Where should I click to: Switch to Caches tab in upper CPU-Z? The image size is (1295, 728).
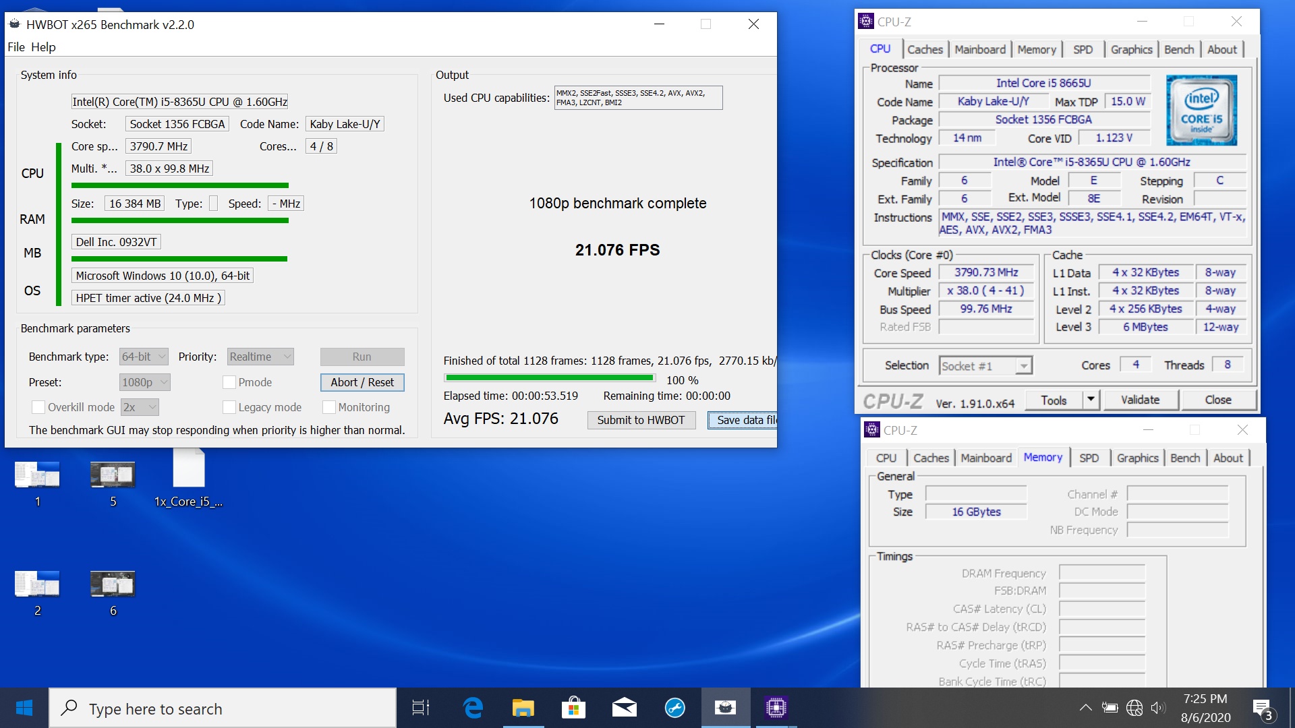[925, 49]
